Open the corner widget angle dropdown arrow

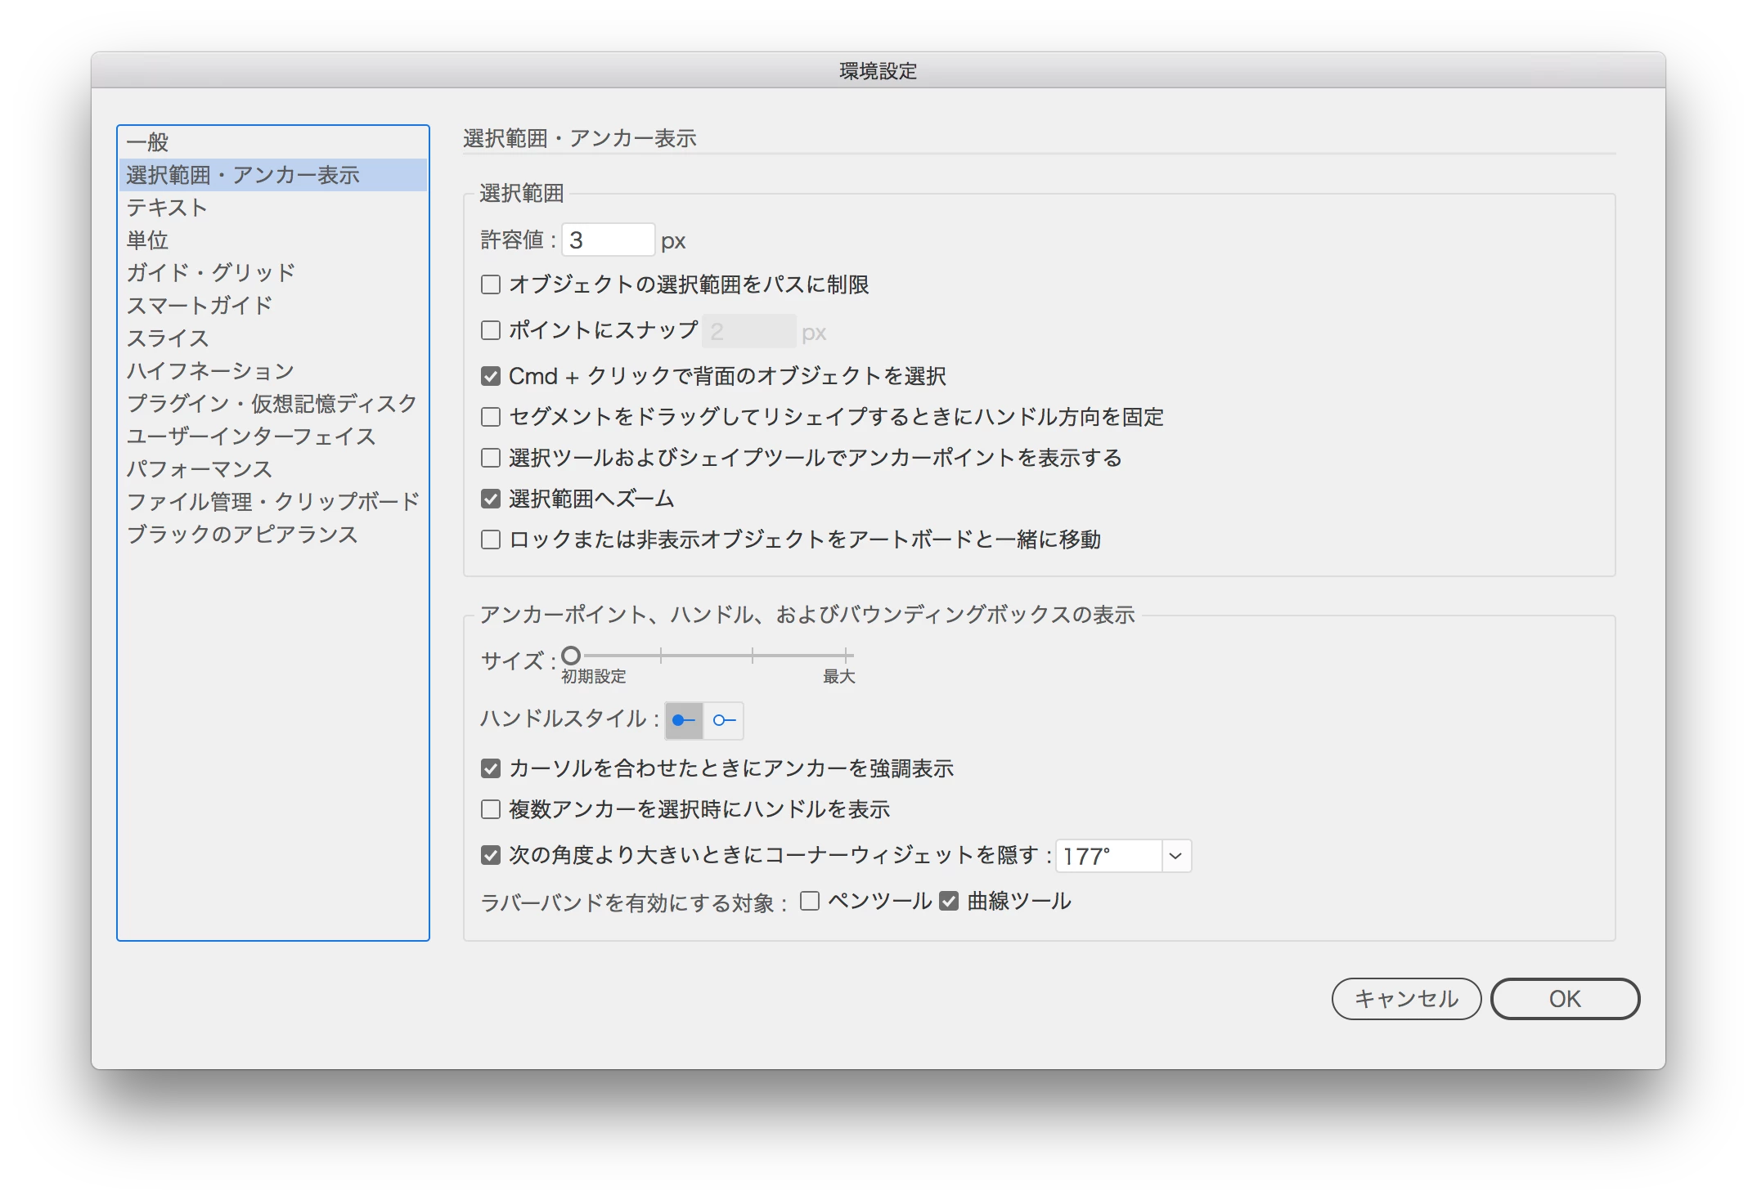(x=1175, y=856)
